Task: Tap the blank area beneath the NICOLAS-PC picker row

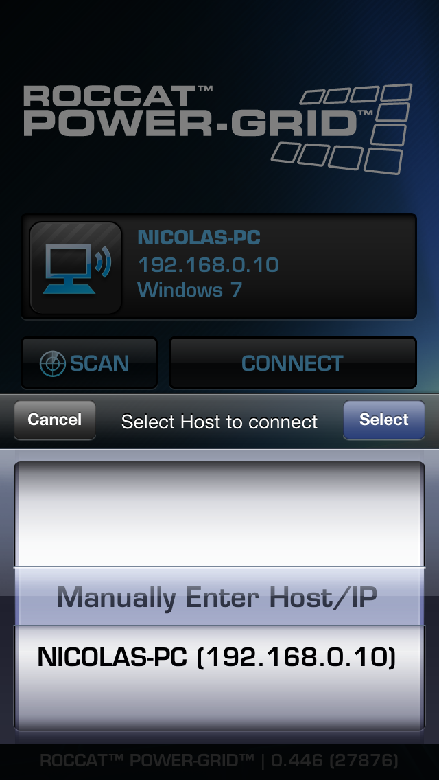Action: pyautogui.click(x=219, y=709)
